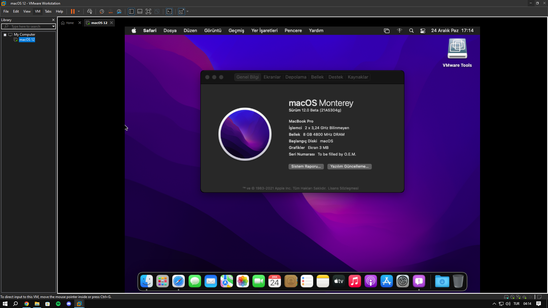
Task: Open System Preferences in the Dock
Action: (x=402, y=281)
